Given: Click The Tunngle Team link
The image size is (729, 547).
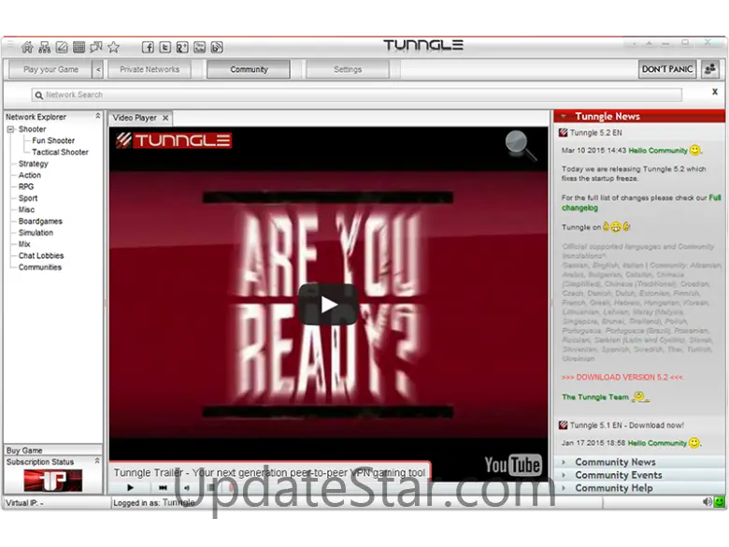Looking at the screenshot, I should pyautogui.click(x=595, y=397).
